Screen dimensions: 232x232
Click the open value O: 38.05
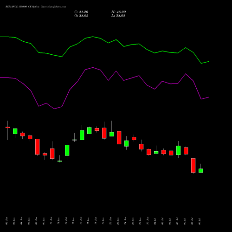tap(81, 16)
